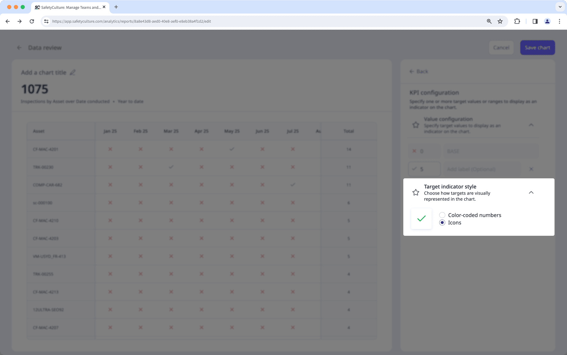The height and width of the screenshot is (355, 567).
Task: Click the back arrow beside Data review
Action: pyautogui.click(x=19, y=48)
